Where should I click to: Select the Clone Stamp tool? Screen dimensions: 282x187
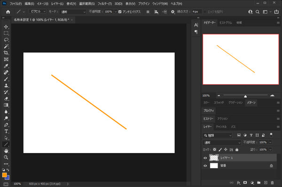(6, 86)
